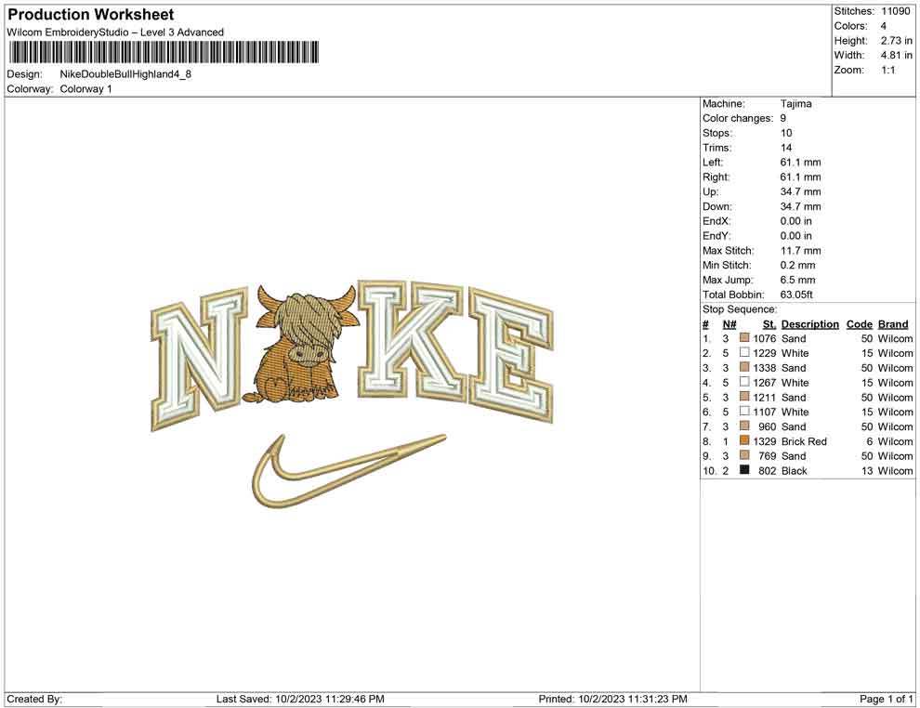Click the 'St.' column header
Screen dimensions: 920x708
(769, 324)
